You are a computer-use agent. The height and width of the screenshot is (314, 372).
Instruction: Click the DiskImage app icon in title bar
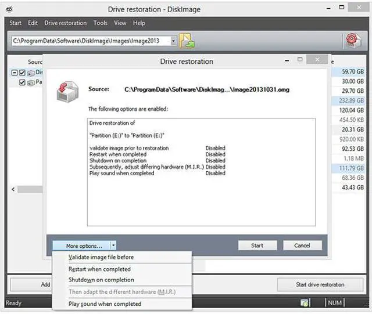coord(8,9)
